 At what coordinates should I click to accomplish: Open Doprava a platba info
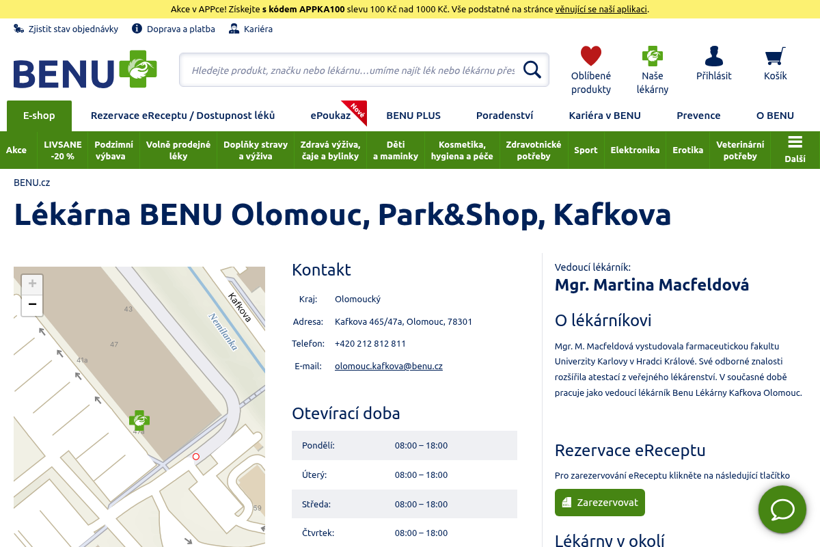click(x=174, y=29)
